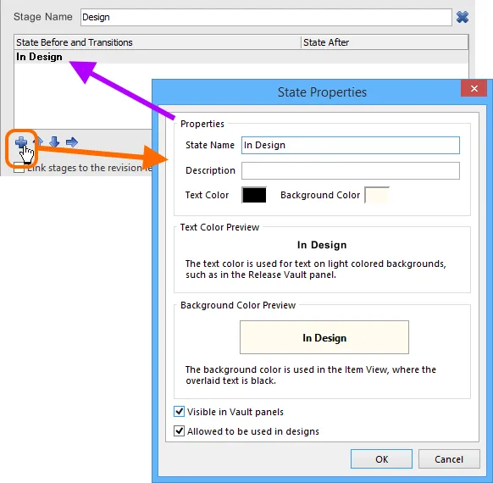Dismiss dialog with Cancel button

point(449,459)
